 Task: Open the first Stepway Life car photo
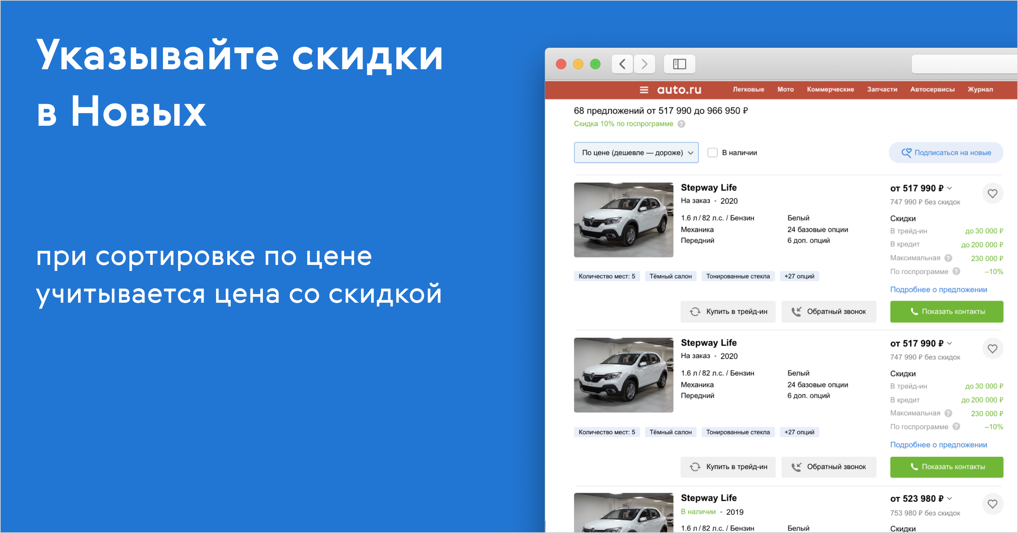pos(624,220)
